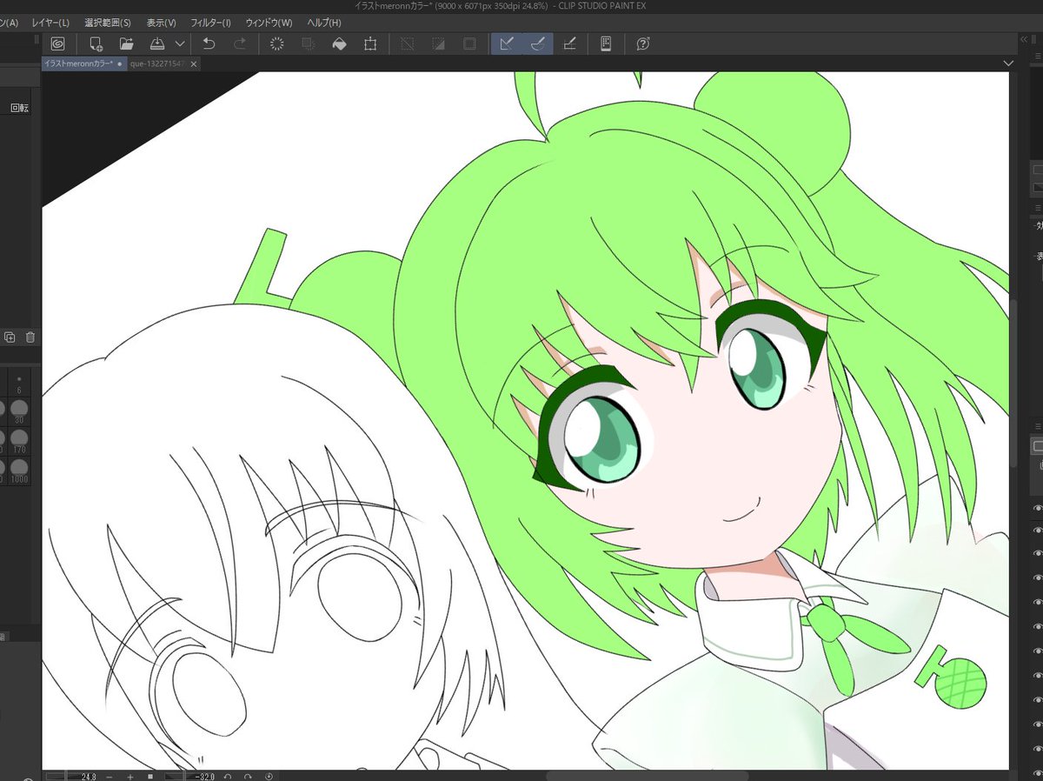Click the duplicate sub tool icon

[10, 337]
